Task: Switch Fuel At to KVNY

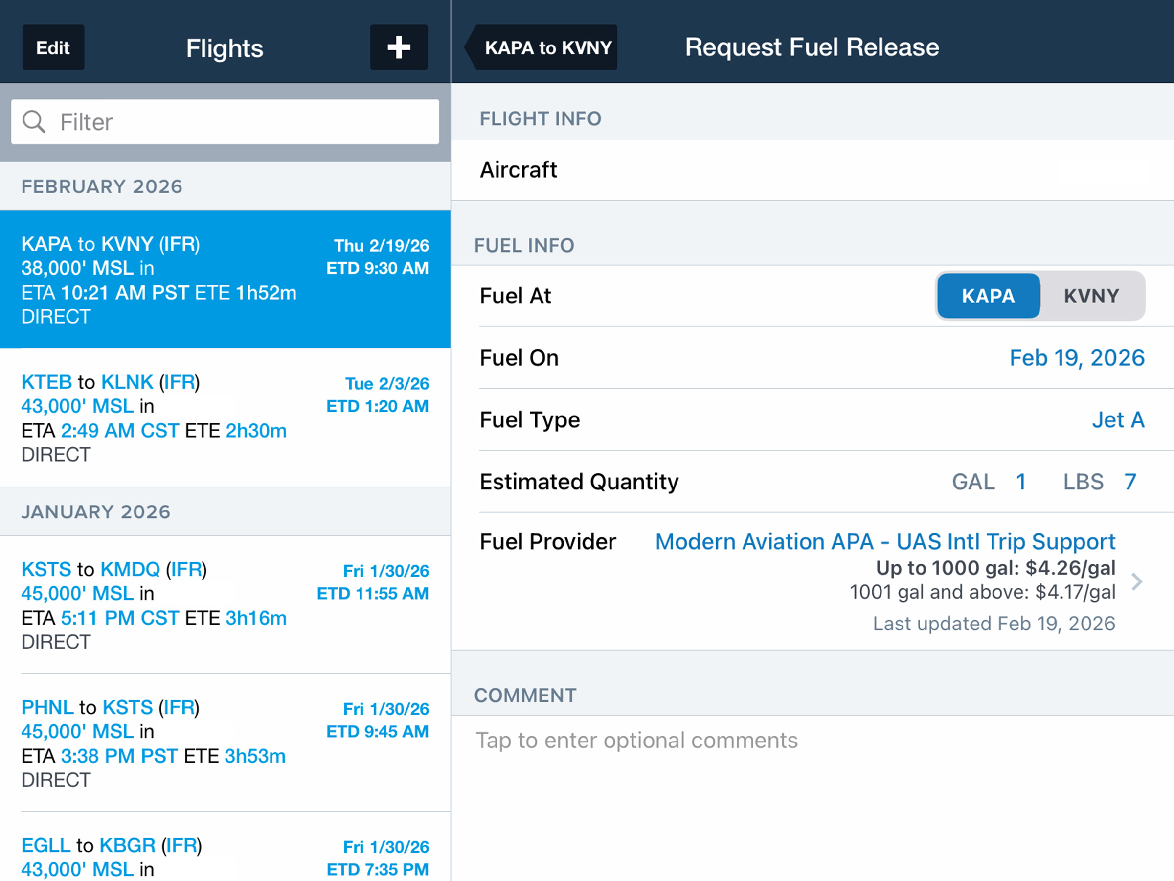Action: [x=1091, y=296]
